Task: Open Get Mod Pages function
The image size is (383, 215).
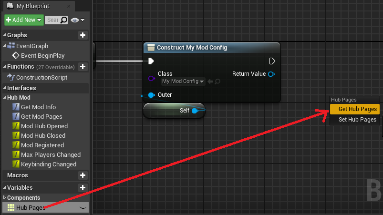Action: point(41,117)
